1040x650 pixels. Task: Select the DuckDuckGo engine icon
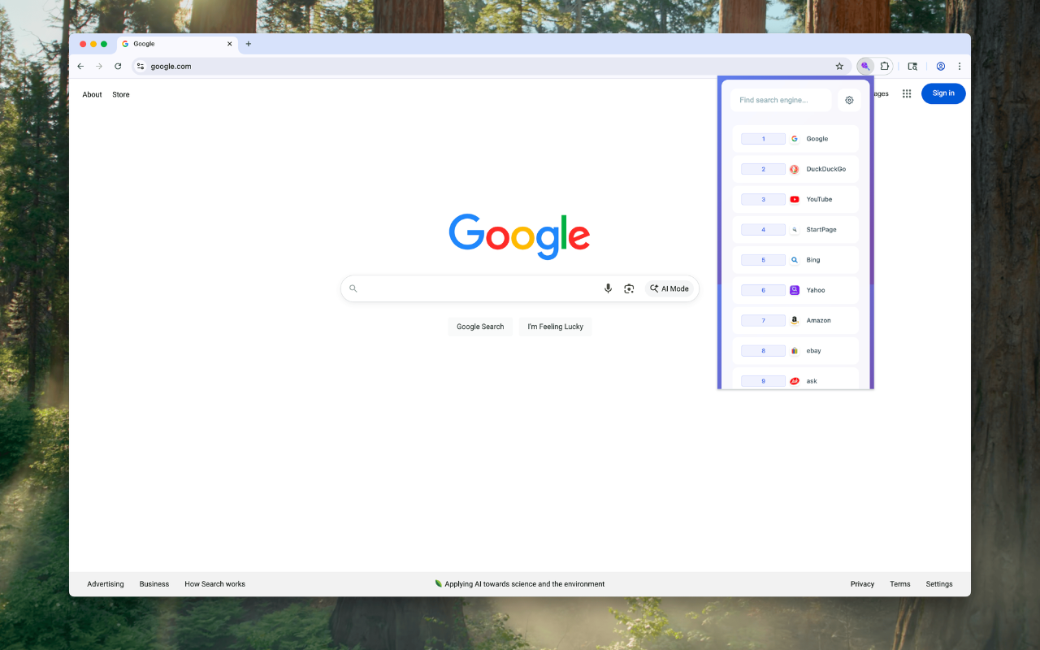pos(795,169)
